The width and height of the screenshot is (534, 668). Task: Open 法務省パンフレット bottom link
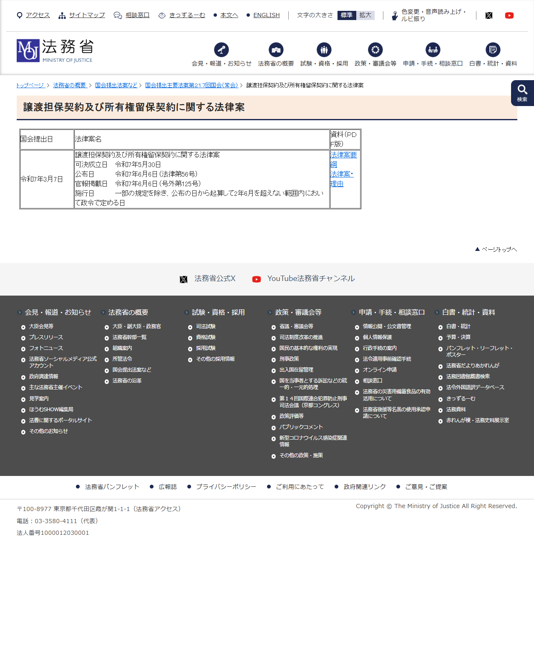click(x=112, y=487)
